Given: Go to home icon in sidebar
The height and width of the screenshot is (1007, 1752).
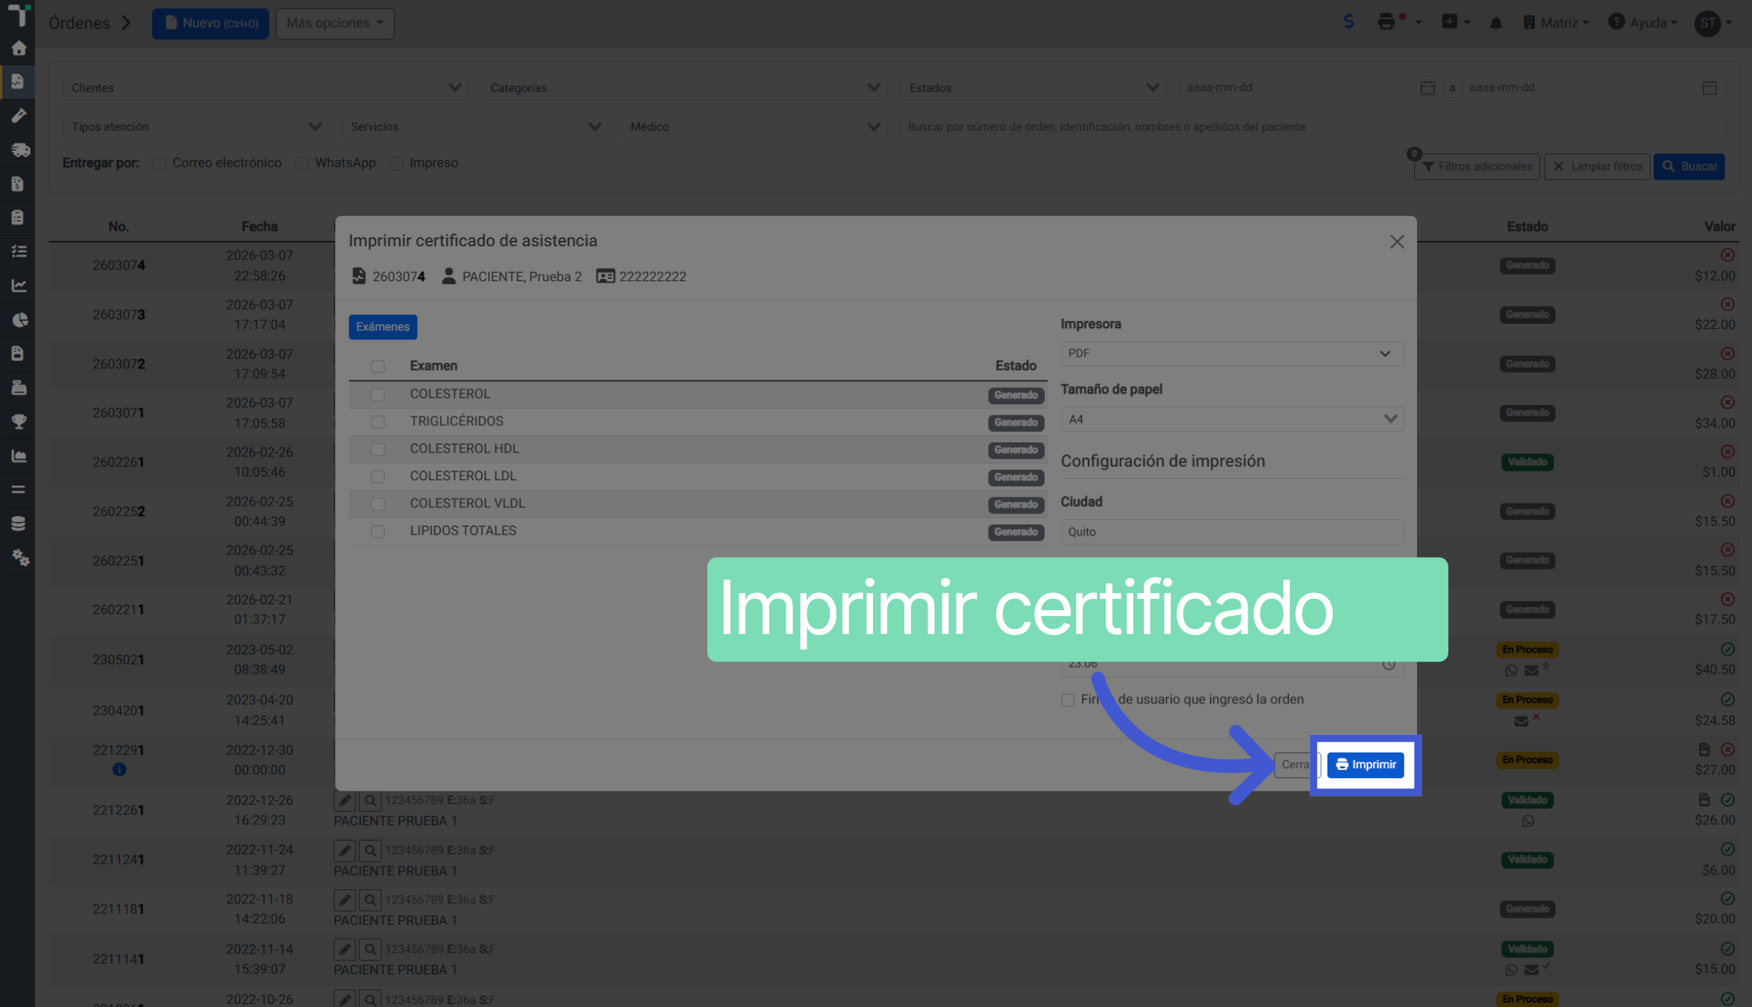Looking at the screenshot, I should (19, 48).
